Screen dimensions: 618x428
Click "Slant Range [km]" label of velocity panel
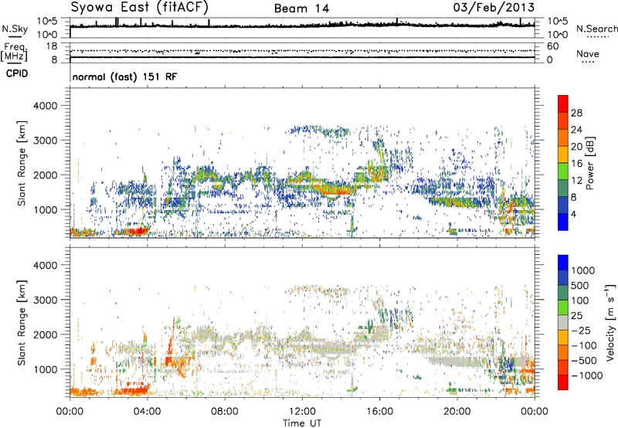coord(22,322)
